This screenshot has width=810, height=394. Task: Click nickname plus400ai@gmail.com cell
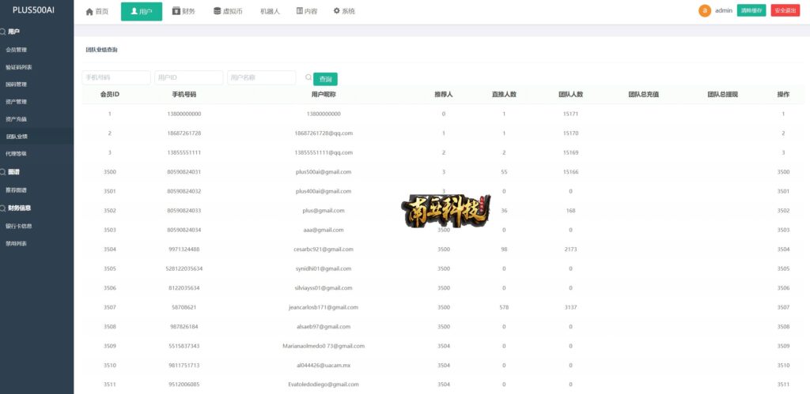324,191
